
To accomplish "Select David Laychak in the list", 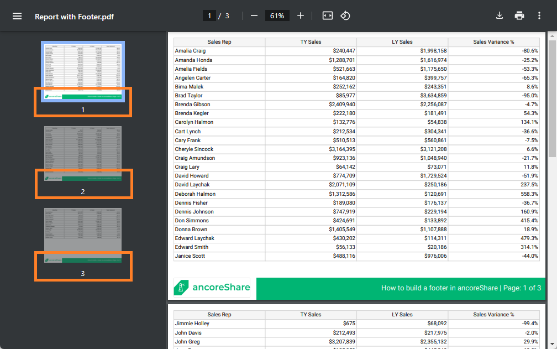I will pos(192,185).
